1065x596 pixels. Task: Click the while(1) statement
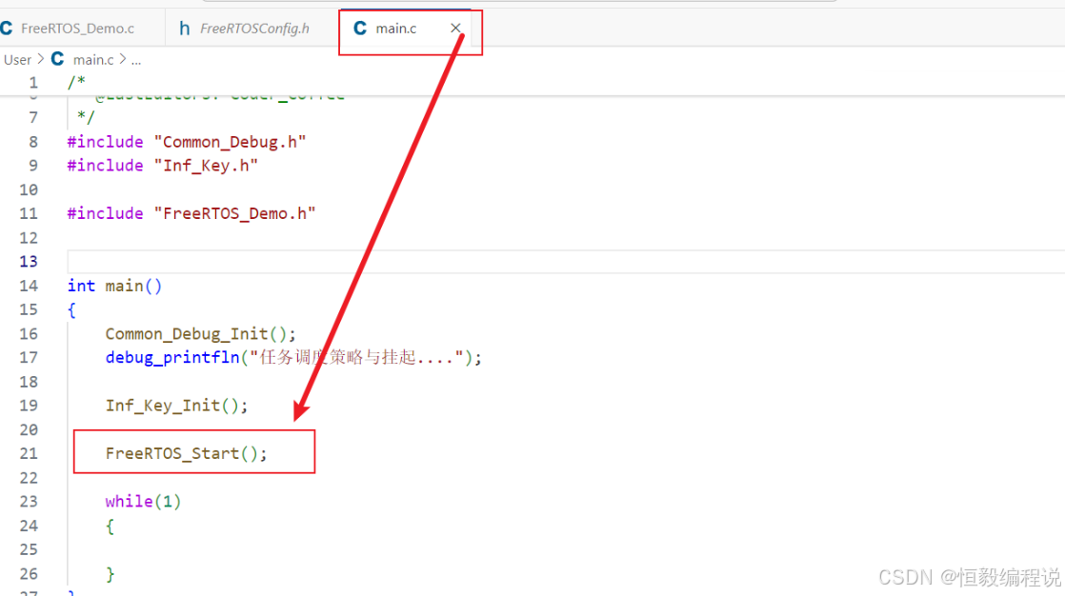click(x=143, y=502)
